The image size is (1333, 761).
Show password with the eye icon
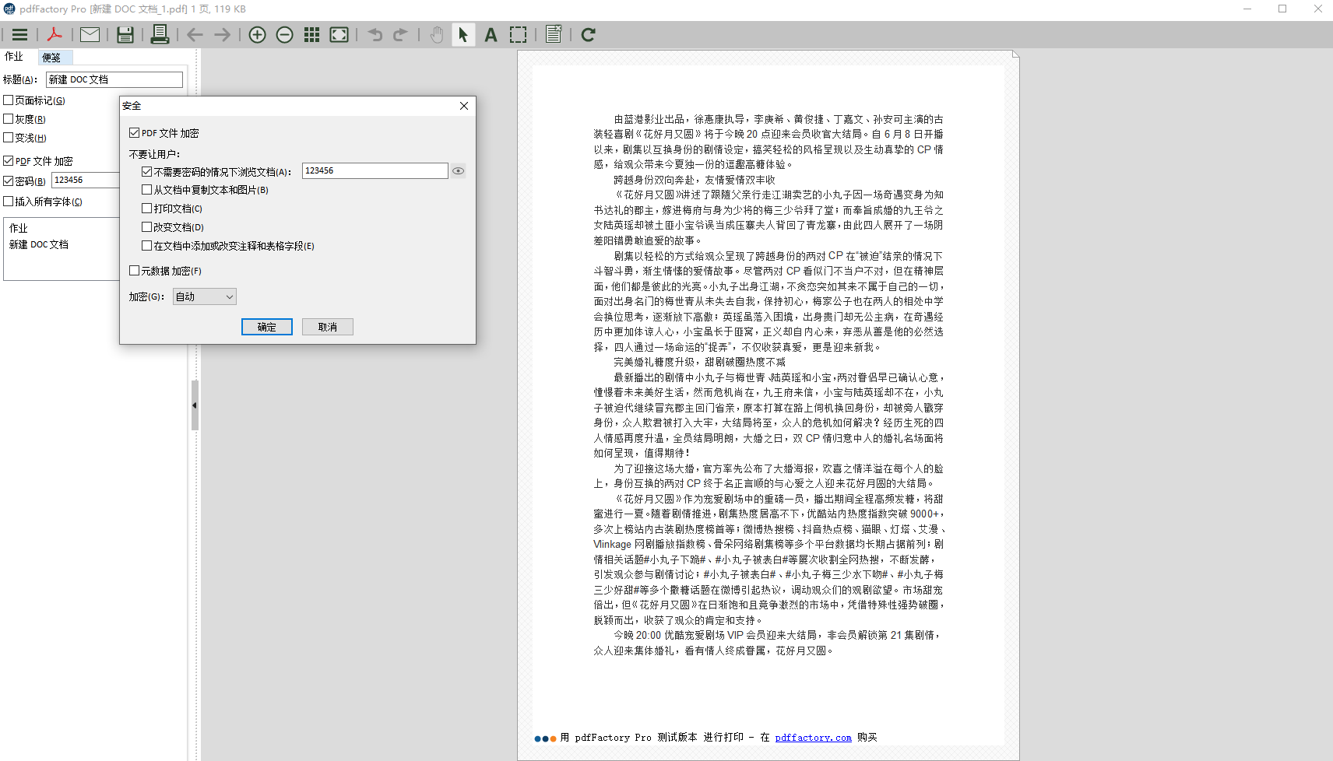tap(459, 171)
